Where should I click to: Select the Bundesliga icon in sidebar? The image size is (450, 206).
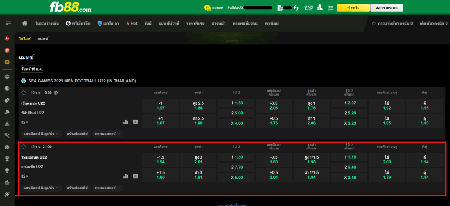7,38
